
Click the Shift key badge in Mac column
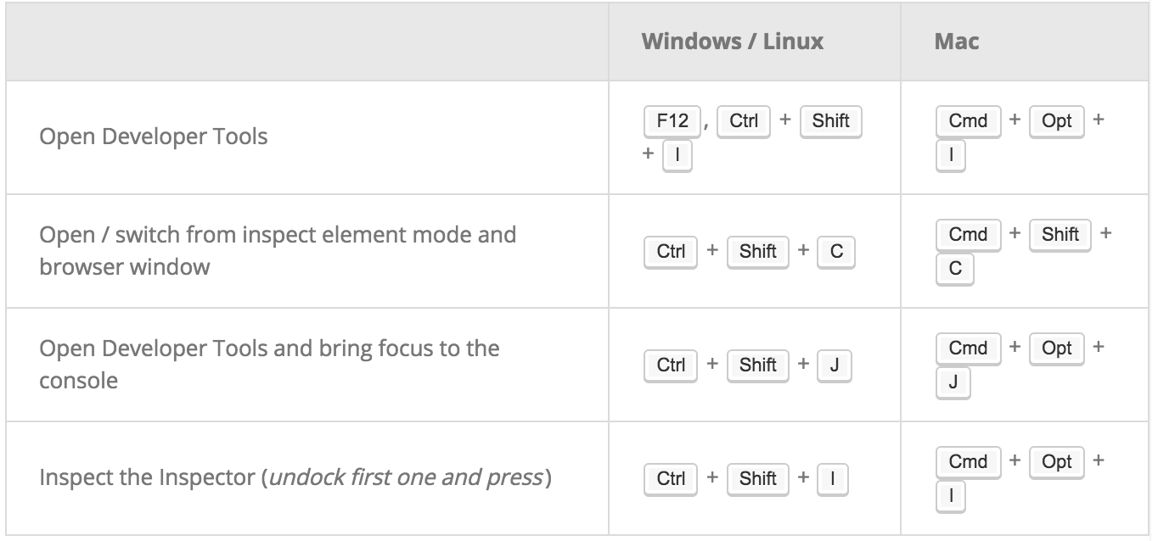coord(1060,234)
